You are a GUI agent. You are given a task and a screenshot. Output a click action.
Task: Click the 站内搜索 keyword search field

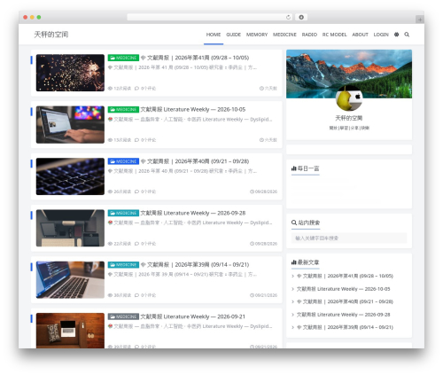(349, 238)
